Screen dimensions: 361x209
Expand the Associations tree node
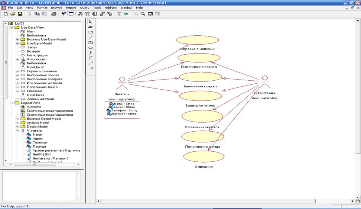(17, 59)
